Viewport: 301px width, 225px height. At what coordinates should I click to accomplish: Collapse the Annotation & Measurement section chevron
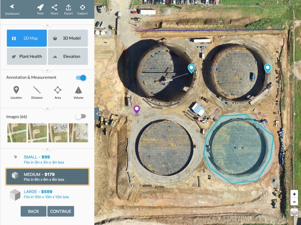point(47,70)
